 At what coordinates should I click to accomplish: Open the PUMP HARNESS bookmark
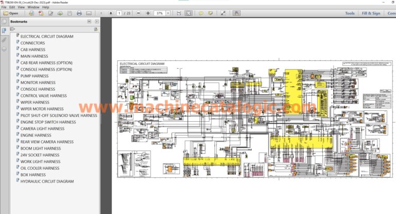(x=35, y=76)
